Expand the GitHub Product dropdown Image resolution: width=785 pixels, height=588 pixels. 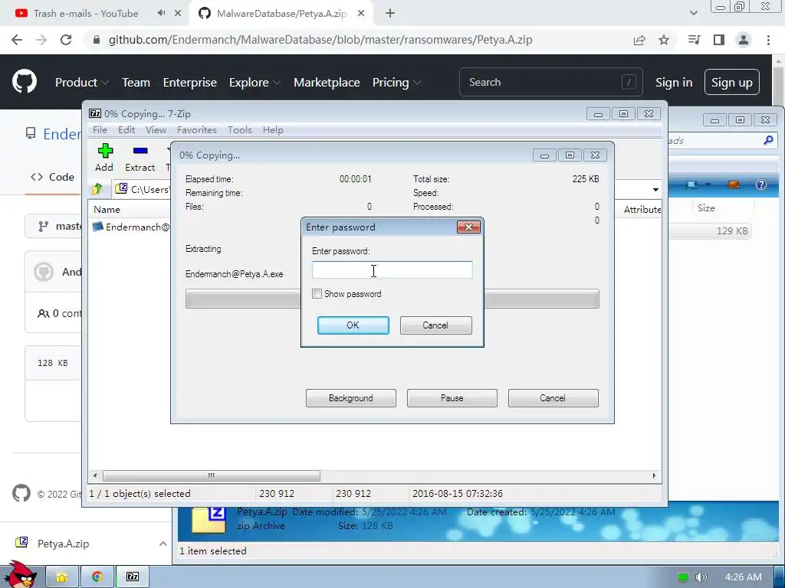81,83
